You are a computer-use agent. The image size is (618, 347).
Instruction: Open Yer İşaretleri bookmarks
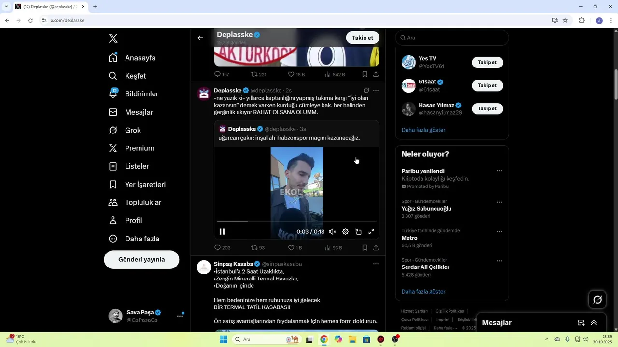pyautogui.click(x=137, y=185)
